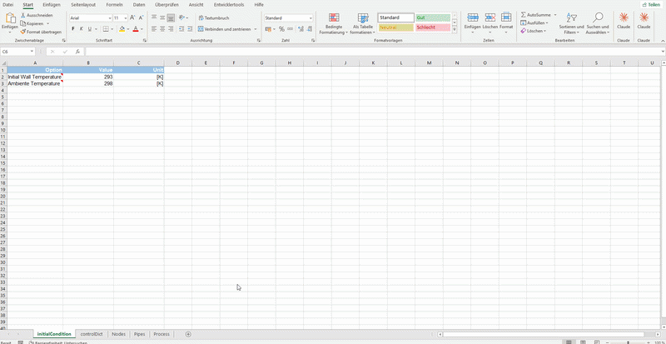Apply thousands separator 000 format

pyautogui.click(x=290, y=29)
